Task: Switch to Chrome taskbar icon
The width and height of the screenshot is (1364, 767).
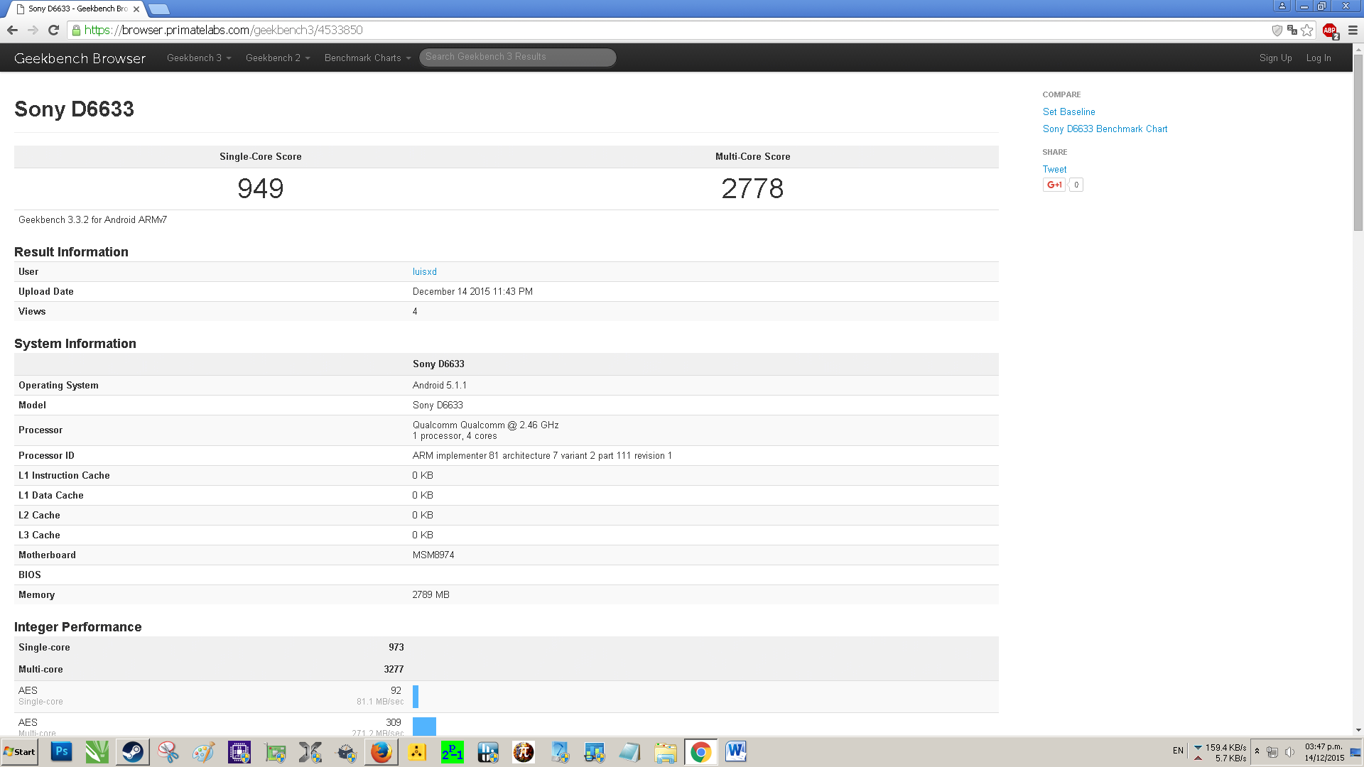Action: (x=701, y=752)
